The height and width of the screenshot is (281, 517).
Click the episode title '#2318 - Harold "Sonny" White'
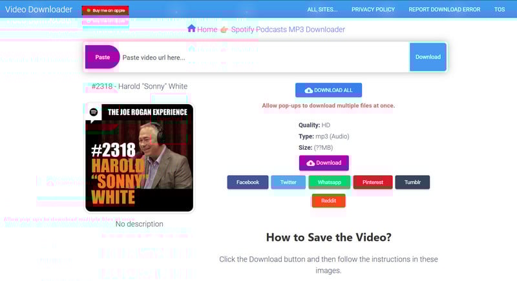click(x=140, y=87)
